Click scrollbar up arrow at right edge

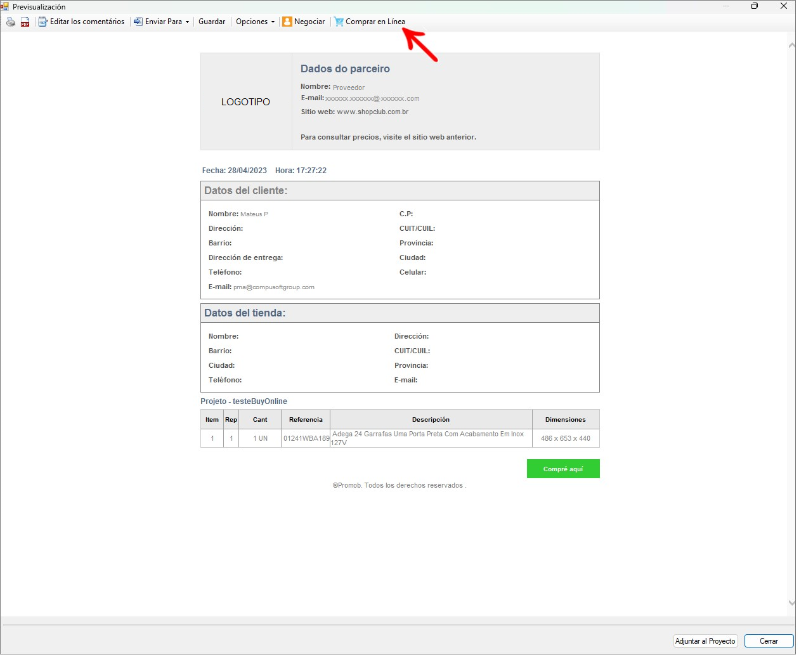click(791, 46)
